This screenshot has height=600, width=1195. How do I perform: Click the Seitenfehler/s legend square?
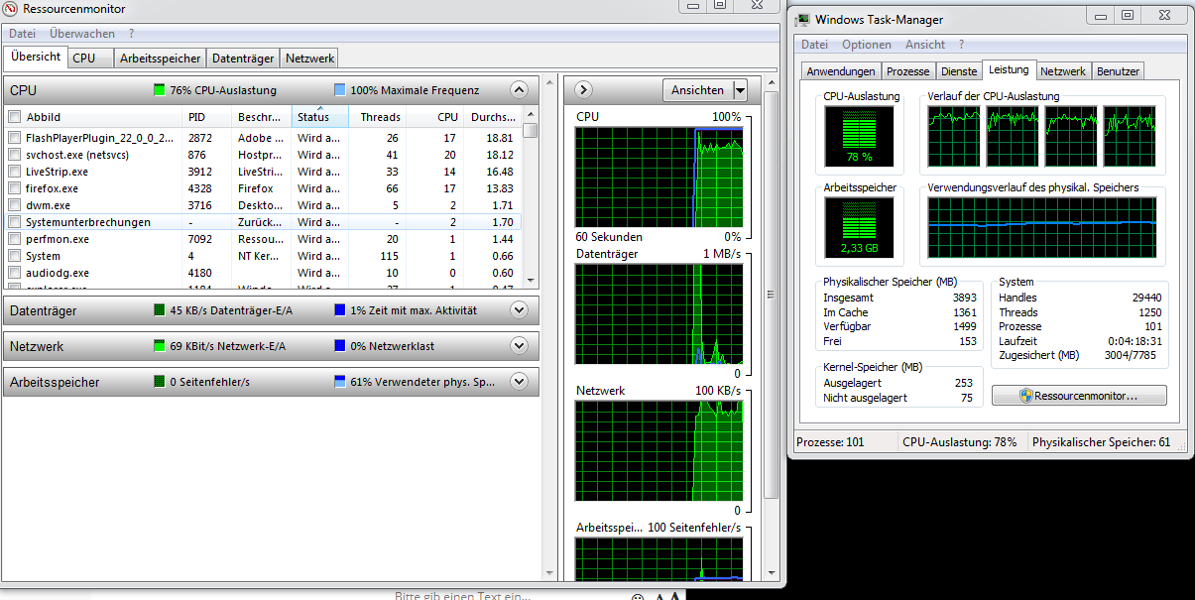[x=160, y=382]
